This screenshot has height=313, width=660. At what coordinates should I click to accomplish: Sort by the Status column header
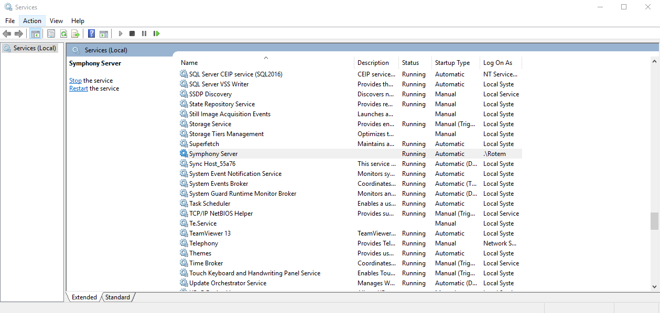click(410, 63)
